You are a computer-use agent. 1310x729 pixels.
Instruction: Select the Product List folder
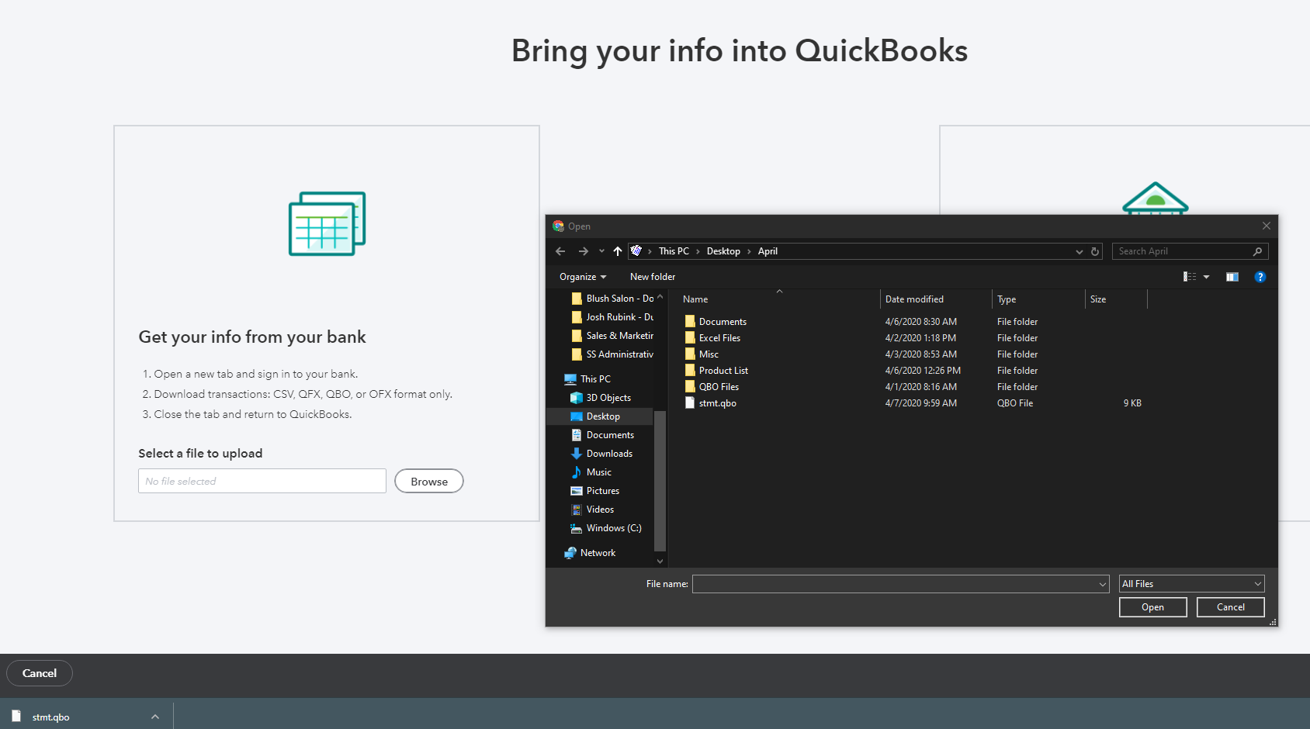point(716,371)
